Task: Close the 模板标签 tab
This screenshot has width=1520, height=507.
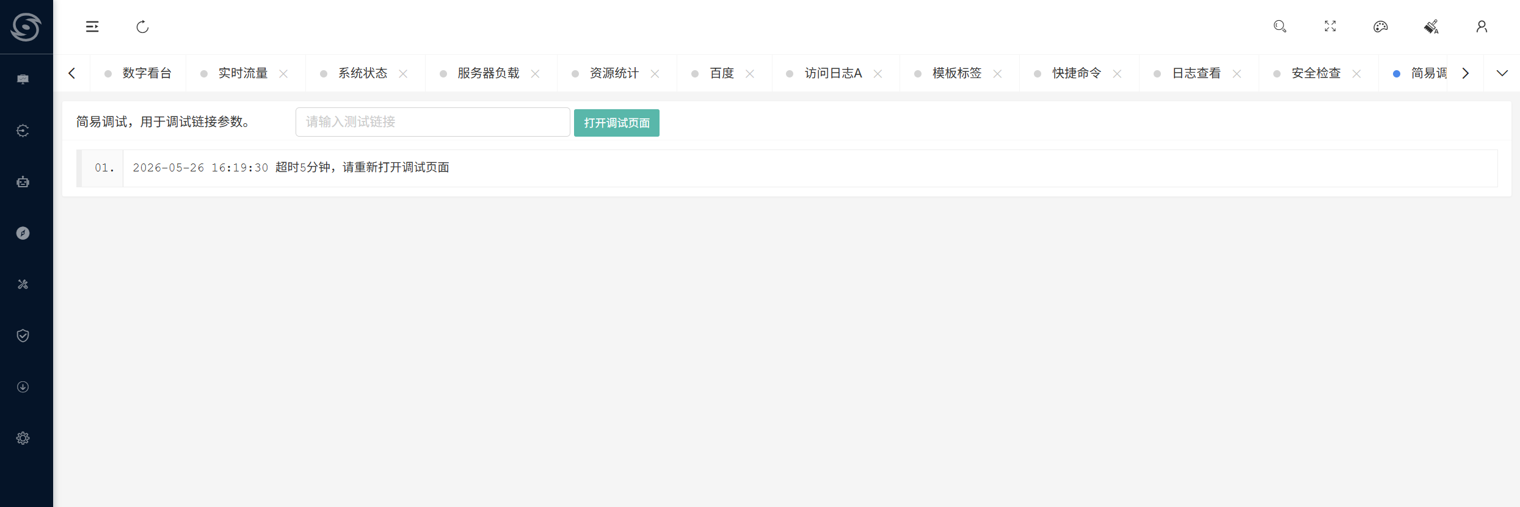Action: 997,74
